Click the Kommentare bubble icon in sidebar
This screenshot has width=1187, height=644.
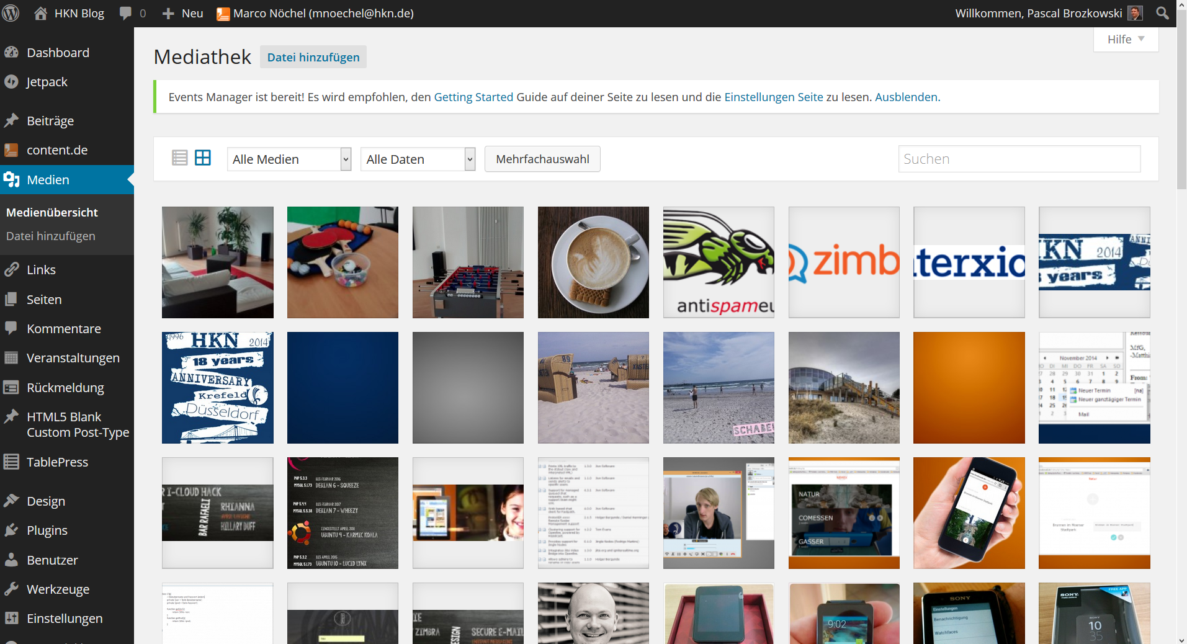[x=11, y=329]
